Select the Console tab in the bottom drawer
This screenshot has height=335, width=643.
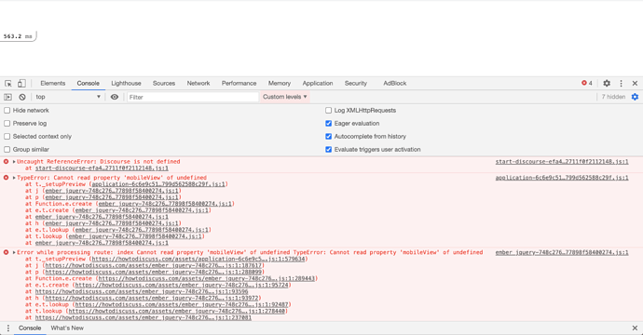pyautogui.click(x=30, y=328)
